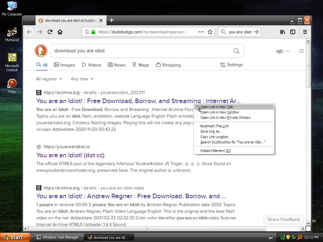Switch to Images results tab
This screenshot has height=242, width=323.
point(64,65)
